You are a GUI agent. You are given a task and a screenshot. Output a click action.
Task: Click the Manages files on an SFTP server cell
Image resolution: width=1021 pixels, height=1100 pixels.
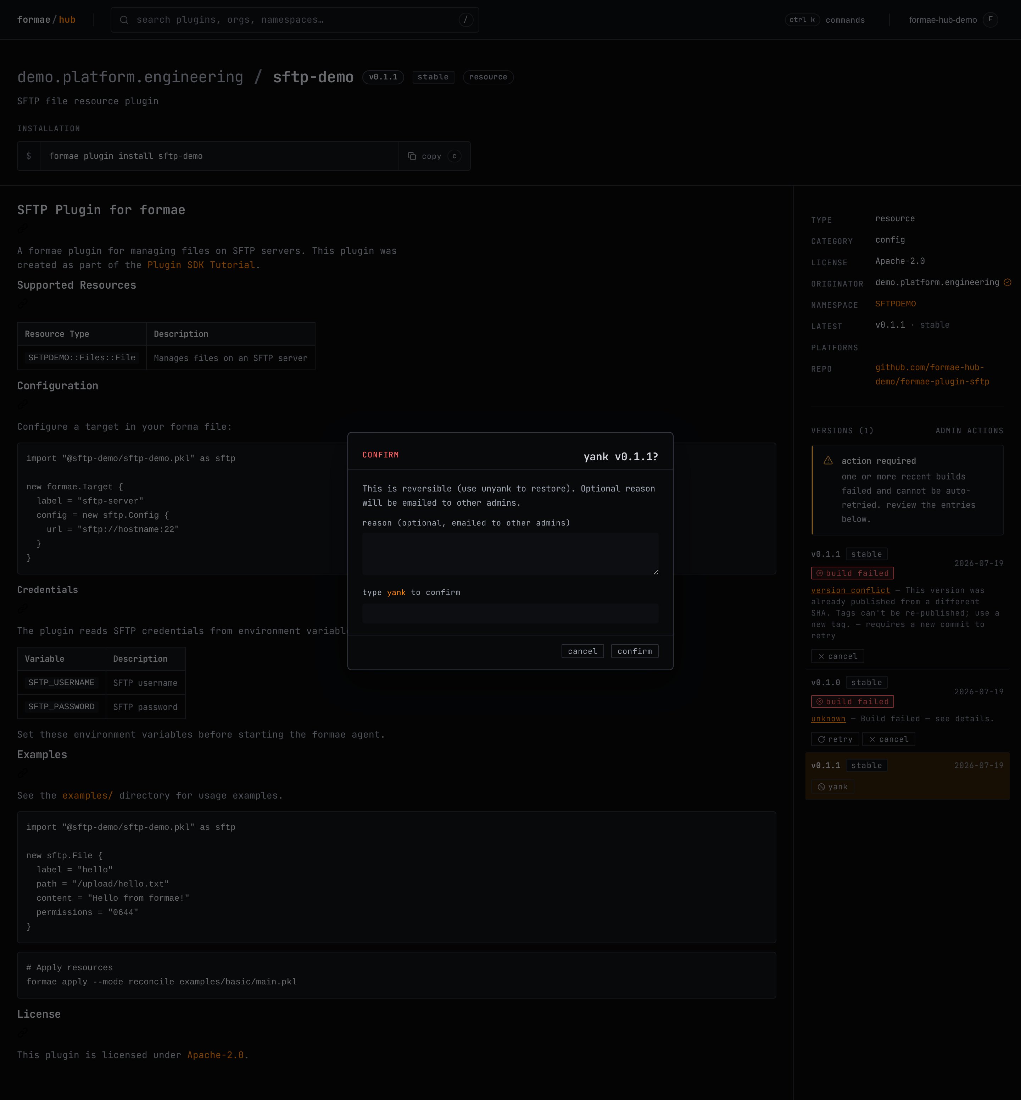[x=230, y=358]
